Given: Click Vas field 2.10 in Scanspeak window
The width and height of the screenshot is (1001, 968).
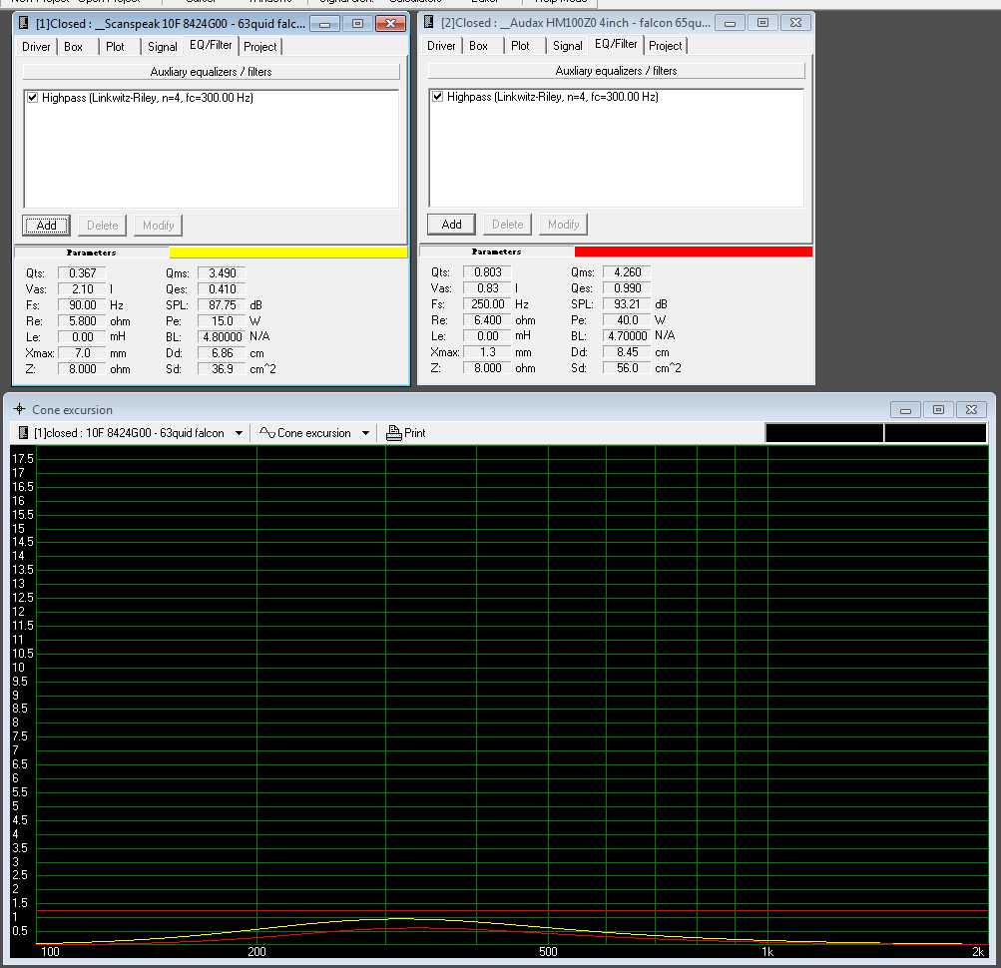Looking at the screenshot, I should coord(82,289).
